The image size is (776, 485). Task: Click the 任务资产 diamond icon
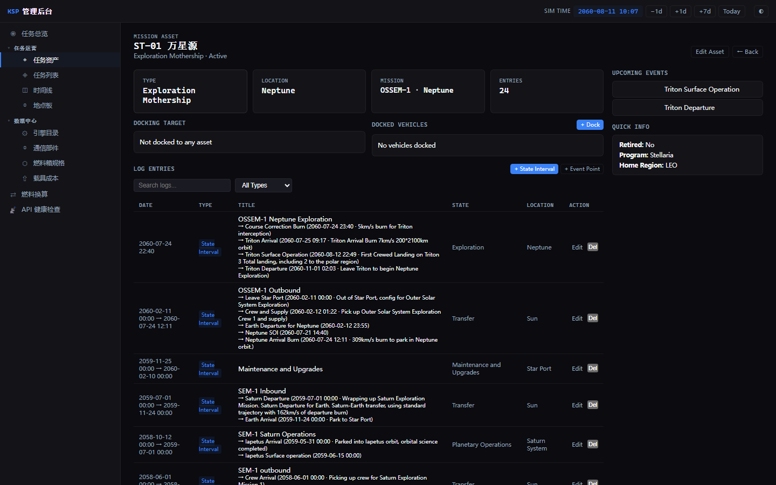(x=25, y=60)
